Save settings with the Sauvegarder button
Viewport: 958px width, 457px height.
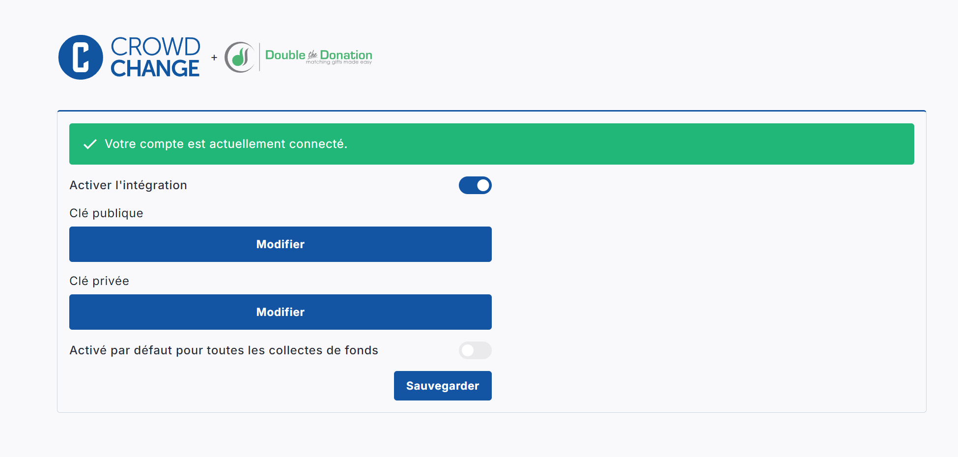pyautogui.click(x=443, y=386)
